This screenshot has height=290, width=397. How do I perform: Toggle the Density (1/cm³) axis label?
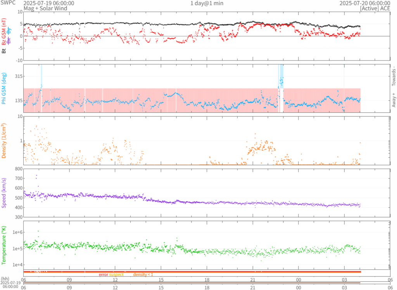point(4,141)
